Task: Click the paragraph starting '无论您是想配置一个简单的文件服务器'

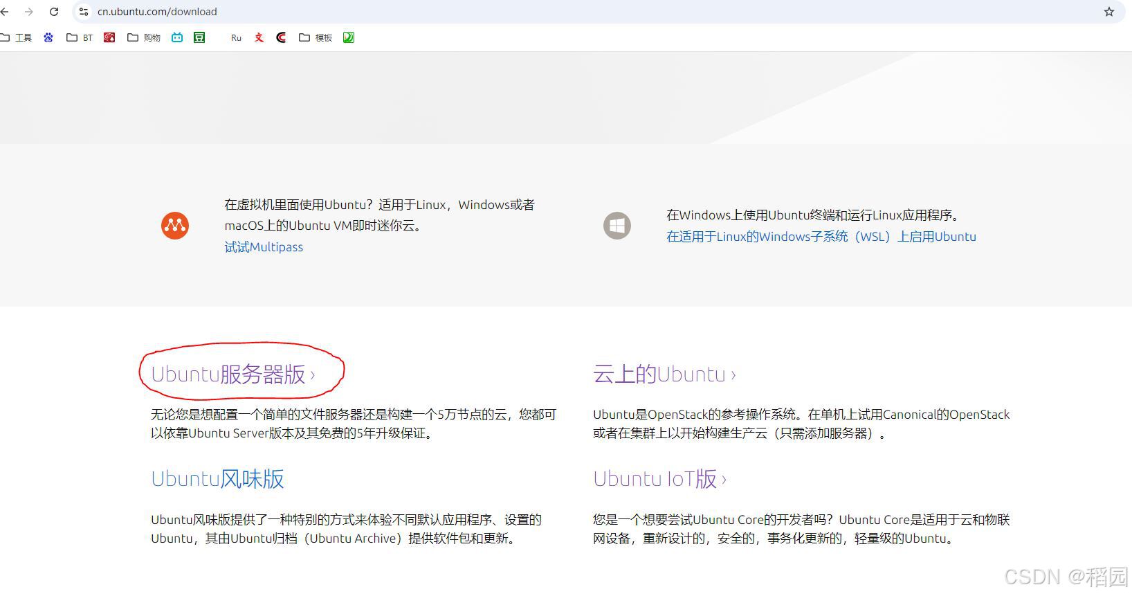Action: pos(354,424)
